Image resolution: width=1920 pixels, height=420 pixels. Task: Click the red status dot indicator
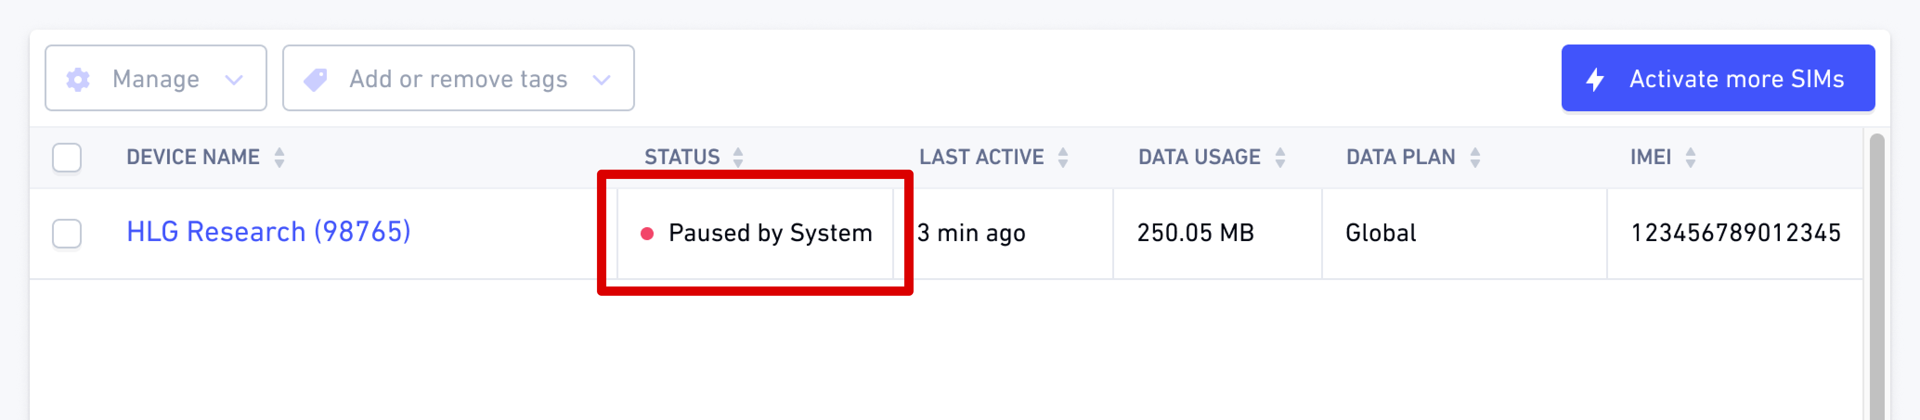[647, 234]
